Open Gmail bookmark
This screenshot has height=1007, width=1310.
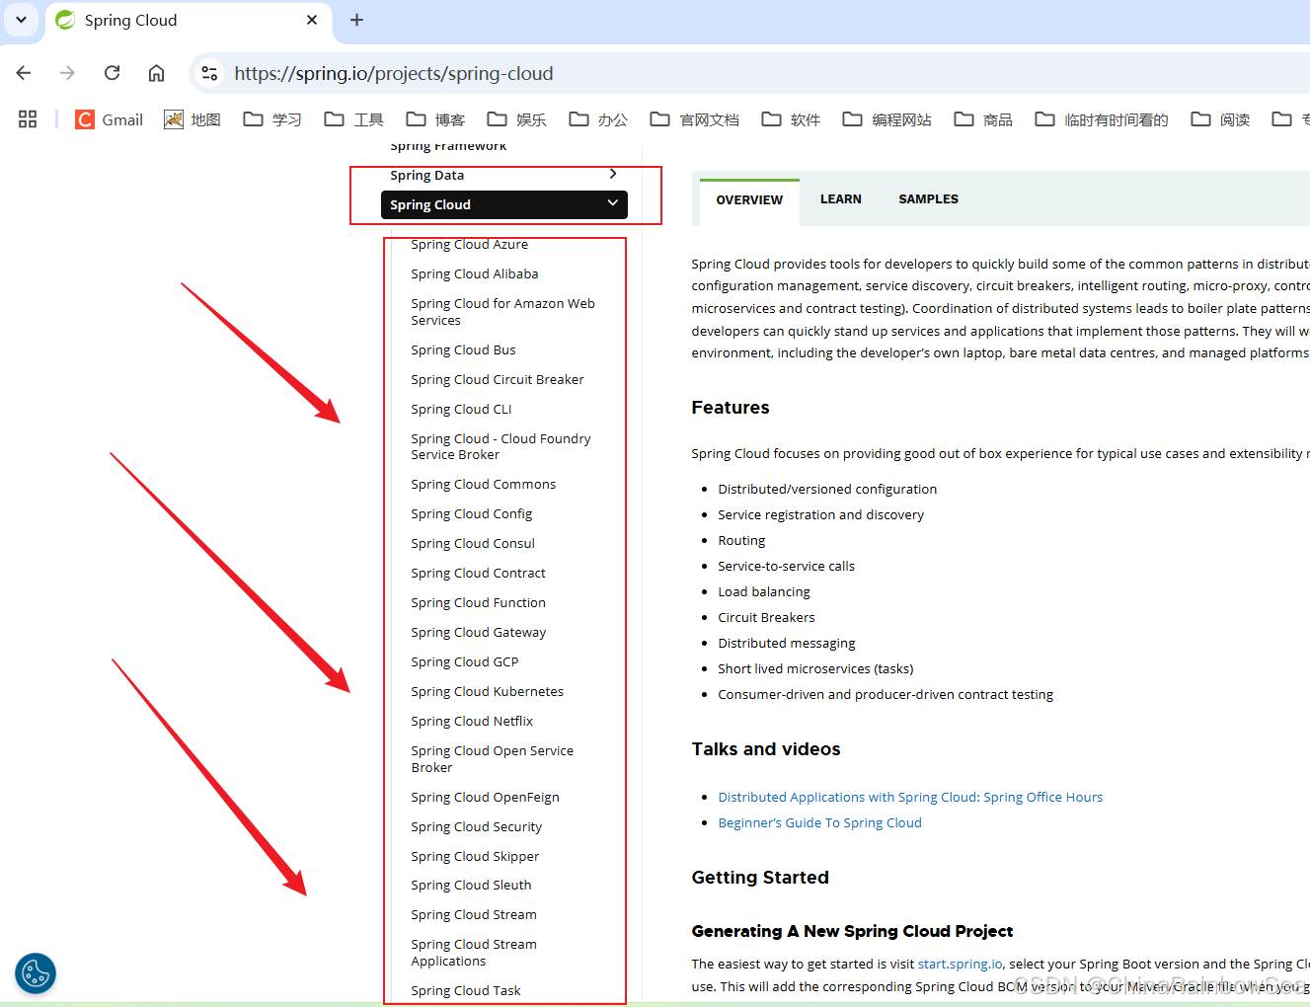pyautogui.click(x=110, y=119)
